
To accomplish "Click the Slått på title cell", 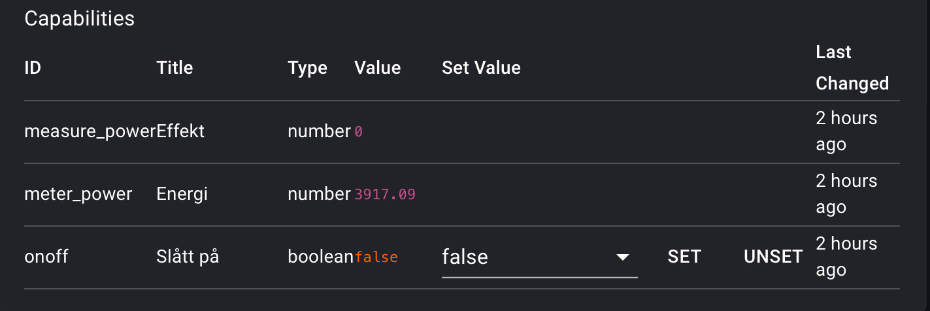I will click(x=188, y=257).
